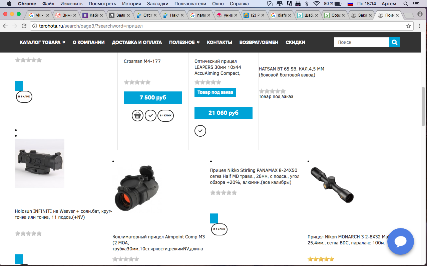Image resolution: width=427 pixels, height=266 pixels.
Task: Click the Поиск search input field
Action: [x=362, y=42]
